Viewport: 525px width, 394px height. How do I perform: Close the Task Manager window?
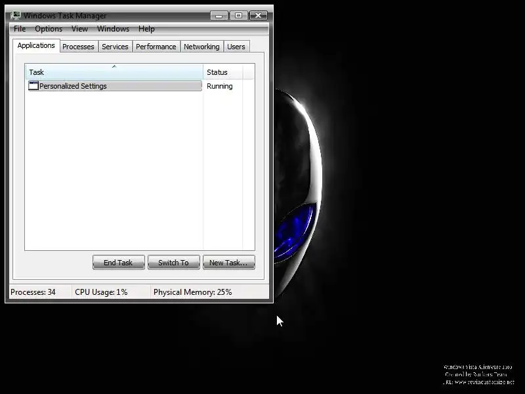[258, 15]
